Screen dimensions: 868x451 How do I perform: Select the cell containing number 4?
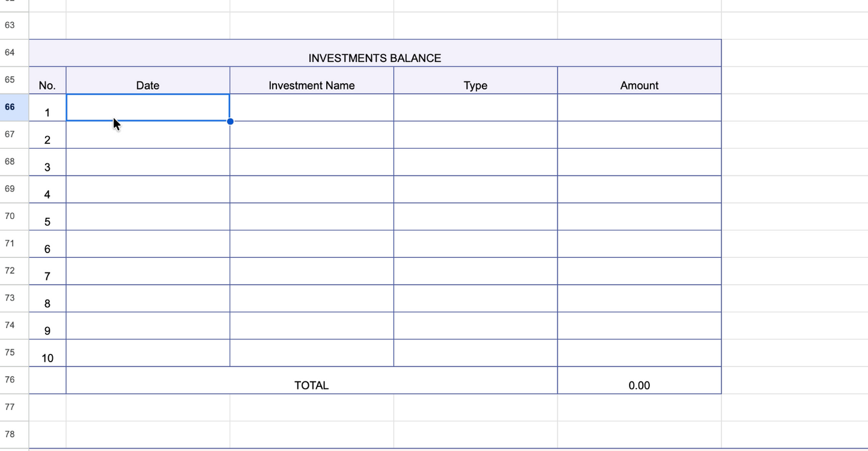point(47,190)
